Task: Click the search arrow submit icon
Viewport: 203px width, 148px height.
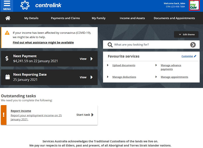Action: (x=193, y=45)
